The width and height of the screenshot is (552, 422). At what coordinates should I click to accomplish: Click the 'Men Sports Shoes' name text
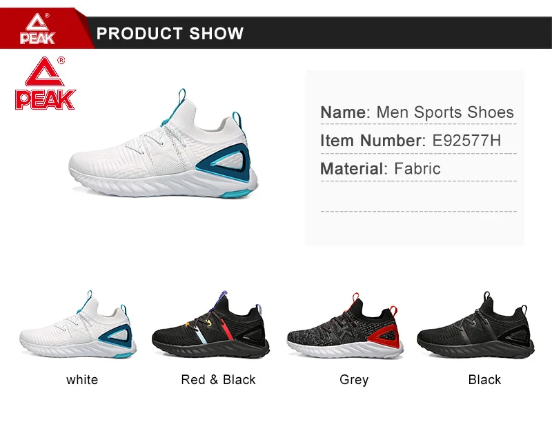(445, 112)
